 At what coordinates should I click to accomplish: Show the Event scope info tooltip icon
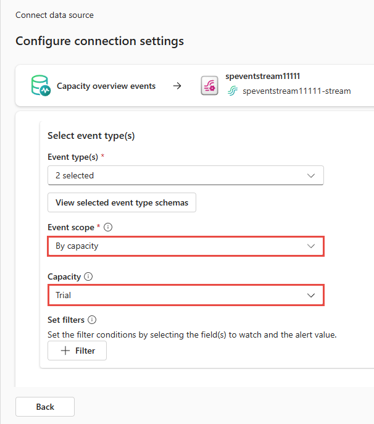coord(109,227)
